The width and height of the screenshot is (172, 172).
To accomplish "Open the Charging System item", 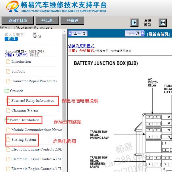I will coord(25,110).
